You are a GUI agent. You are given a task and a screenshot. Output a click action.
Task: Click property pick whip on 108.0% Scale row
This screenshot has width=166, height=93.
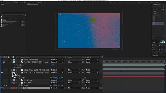tap(85, 78)
